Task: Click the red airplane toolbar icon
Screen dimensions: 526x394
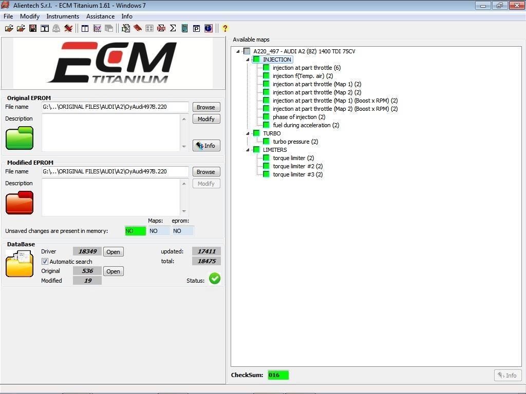Action: (x=68, y=29)
